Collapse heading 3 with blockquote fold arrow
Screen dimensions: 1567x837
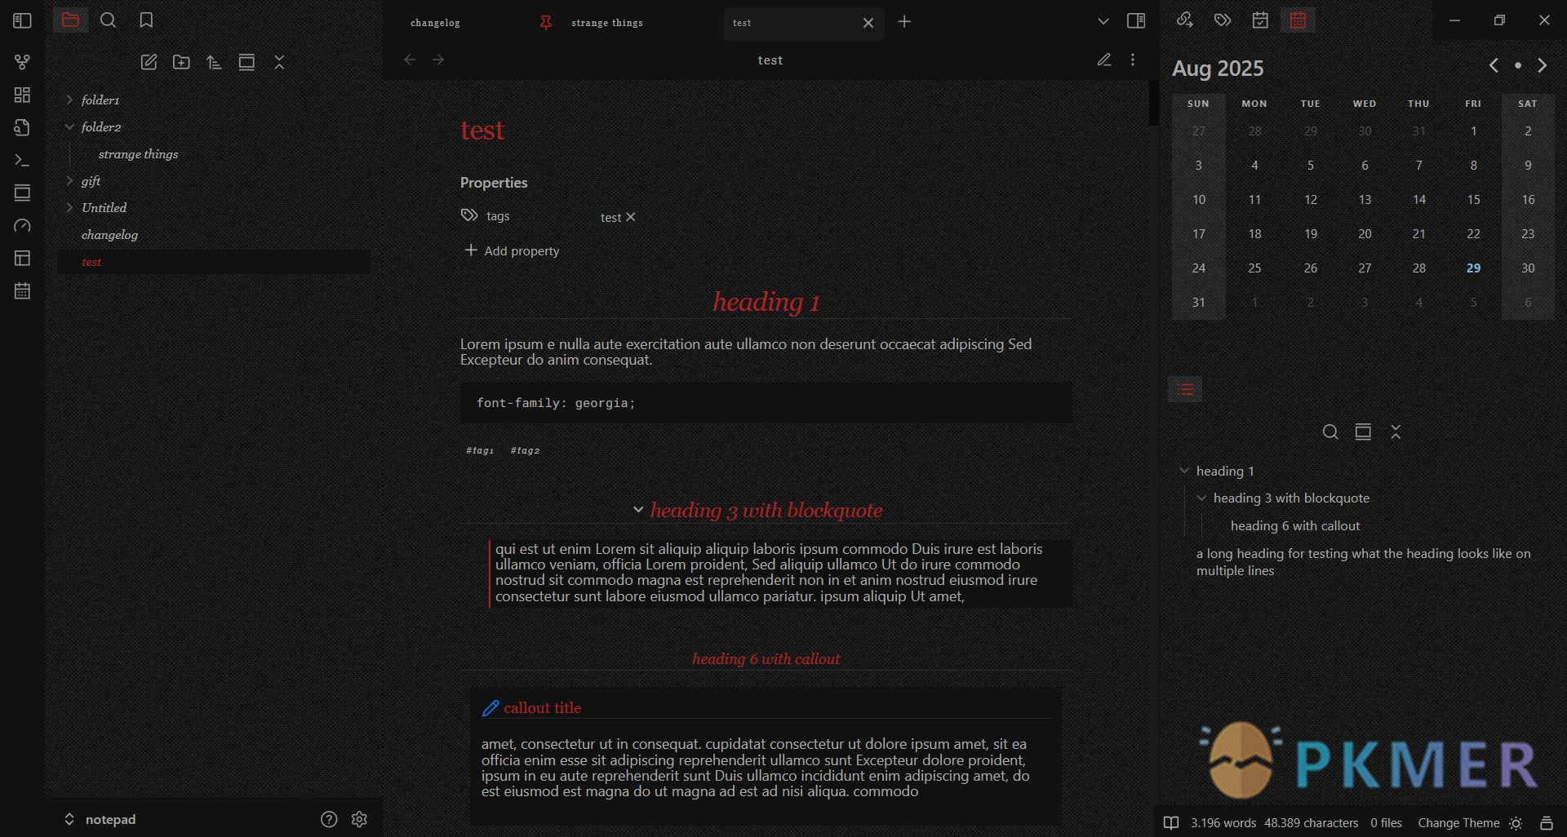(638, 510)
